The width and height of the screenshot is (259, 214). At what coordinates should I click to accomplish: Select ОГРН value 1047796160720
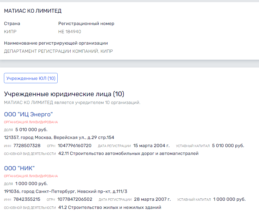(x=75, y=146)
